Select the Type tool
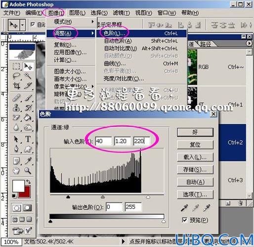Viewport: 254px width, 247px height. pos(28,139)
